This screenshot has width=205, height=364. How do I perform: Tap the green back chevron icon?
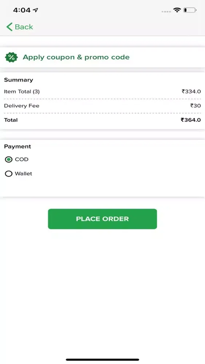pyautogui.click(x=9, y=27)
